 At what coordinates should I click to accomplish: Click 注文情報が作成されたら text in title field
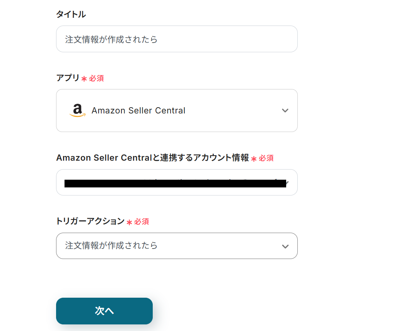coord(111,39)
